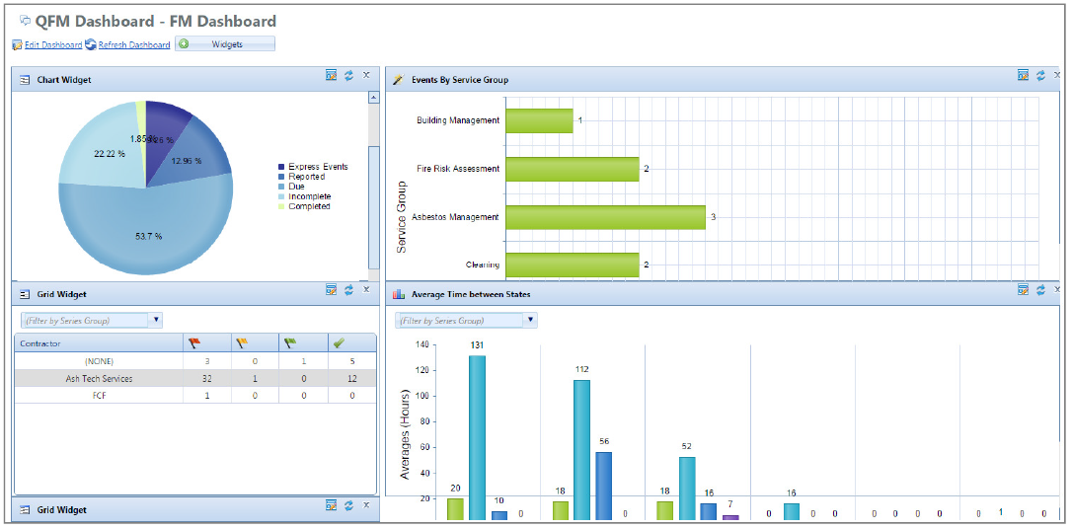Click the green plus icon on Widgets button
1072x529 pixels.
coord(184,44)
